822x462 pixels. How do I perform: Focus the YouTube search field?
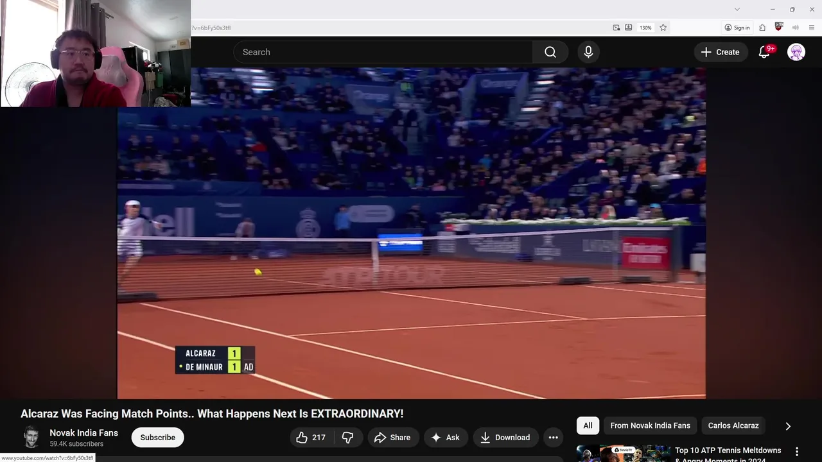tap(383, 52)
